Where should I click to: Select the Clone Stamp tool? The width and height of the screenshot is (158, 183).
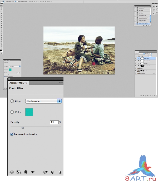[x=1, y=21]
